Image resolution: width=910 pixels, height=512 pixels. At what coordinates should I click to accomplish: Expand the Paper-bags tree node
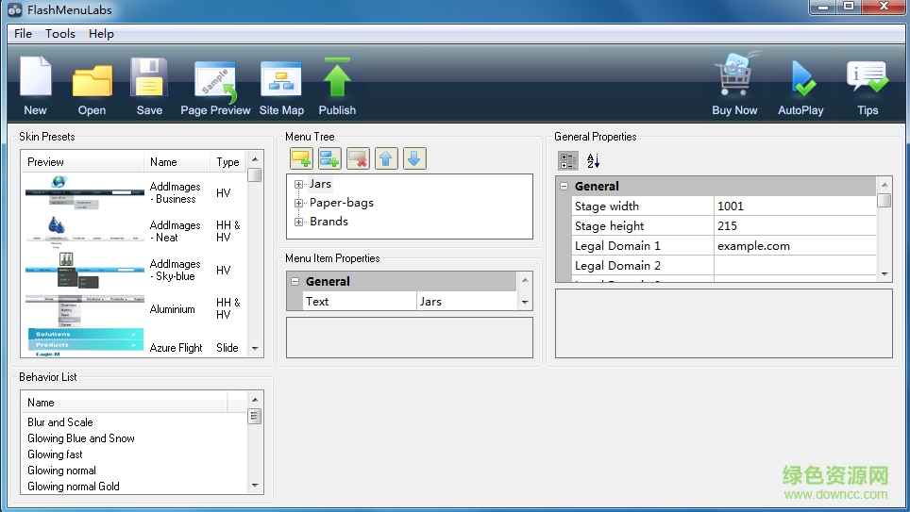click(298, 204)
